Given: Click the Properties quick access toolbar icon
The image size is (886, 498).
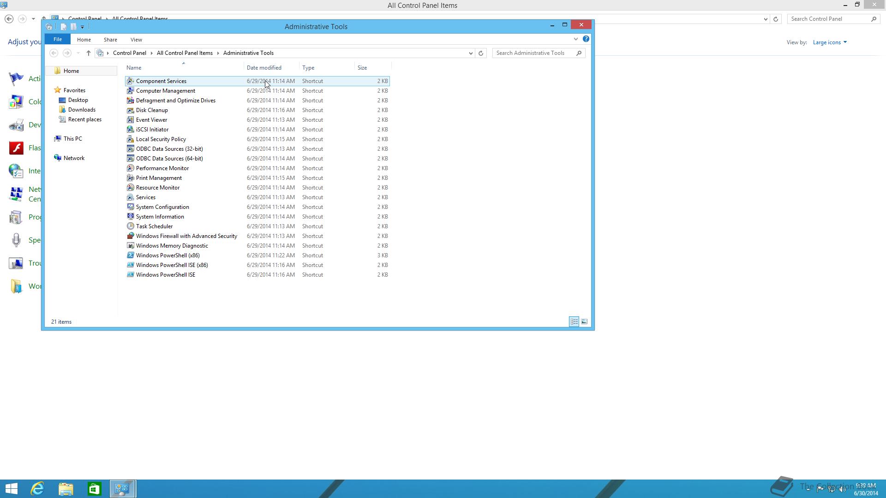Looking at the screenshot, I should click(x=63, y=27).
